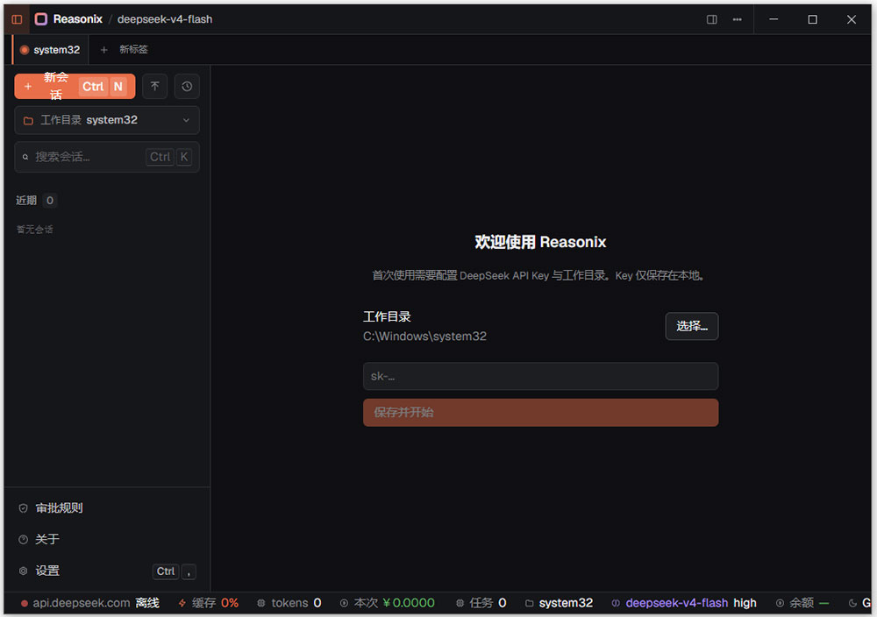Click the question icon next to 关于
Screen dimensions: 877x617
coord(23,539)
